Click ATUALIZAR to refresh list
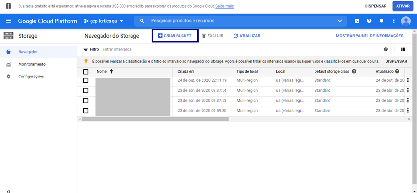This screenshot has width=417, height=193. (x=247, y=36)
